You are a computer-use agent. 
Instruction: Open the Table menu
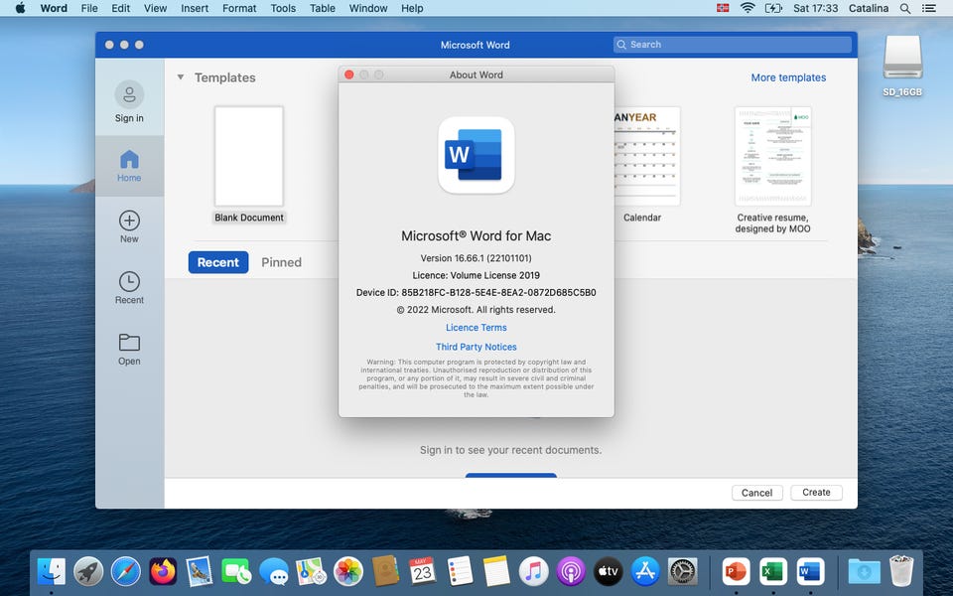pyautogui.click(x=322, y=9)
